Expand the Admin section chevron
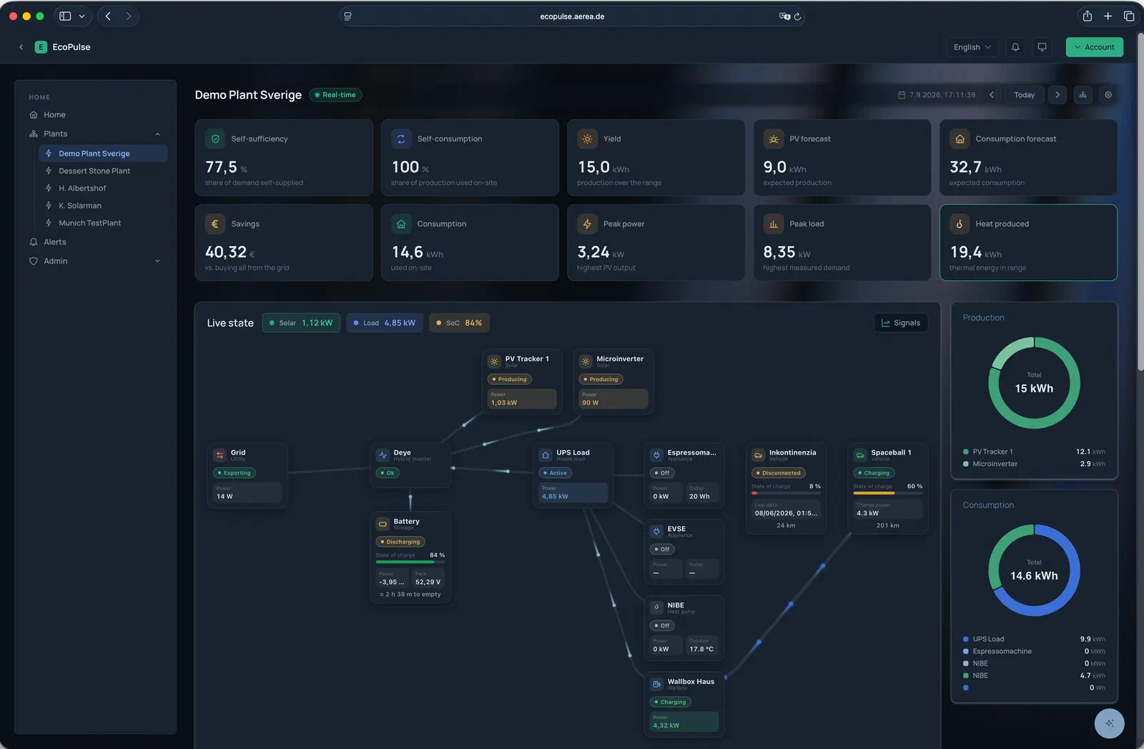 (157, 262)
